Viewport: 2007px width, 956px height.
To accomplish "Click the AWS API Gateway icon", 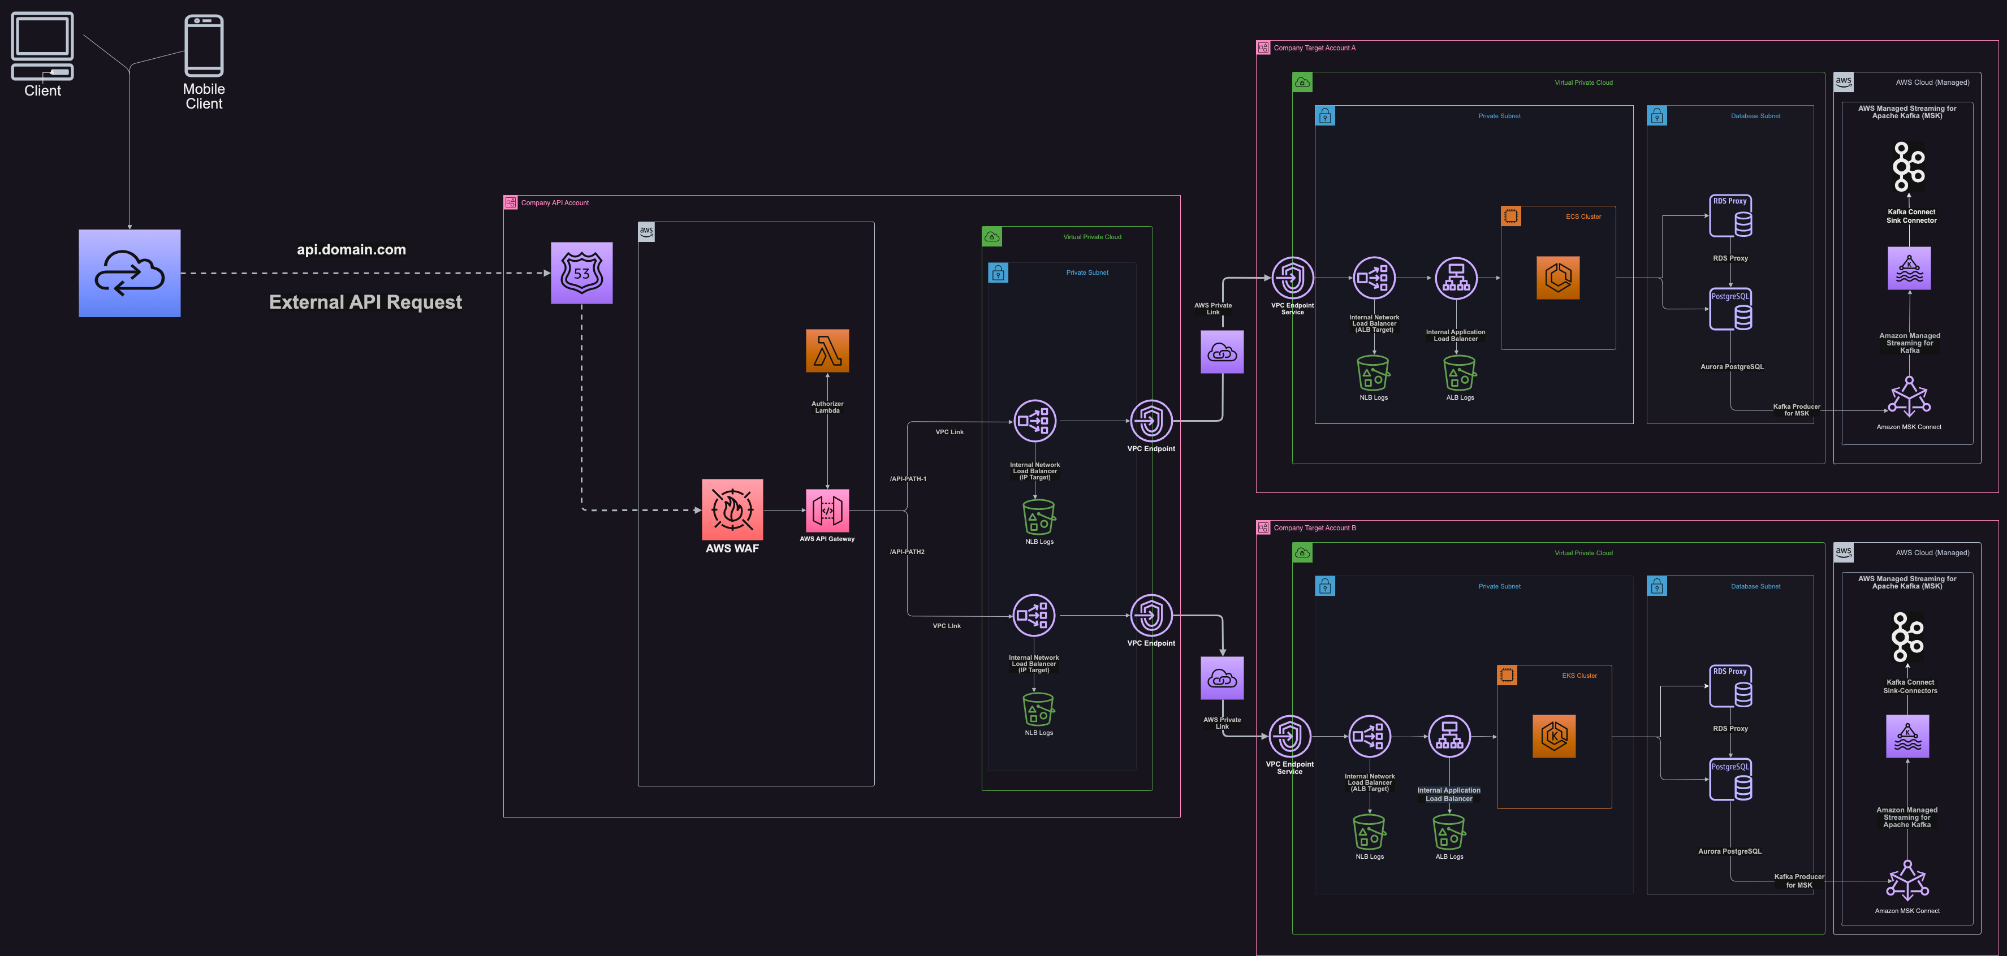I will pos(827,511).
